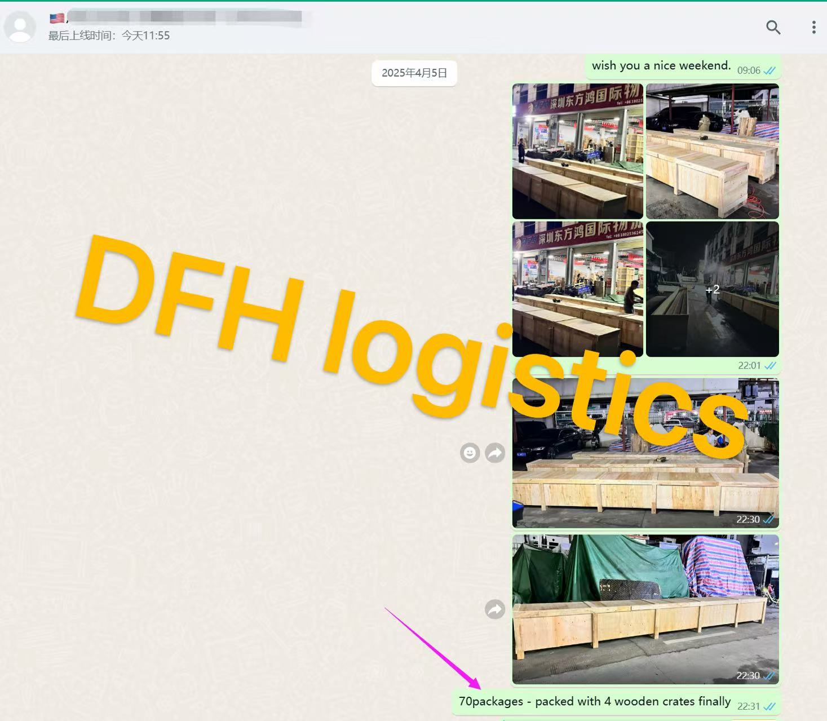Viewport: 827px width, 721px height.
Task: Click the 2025年4月5日 date chip
Action: [414, 73]
